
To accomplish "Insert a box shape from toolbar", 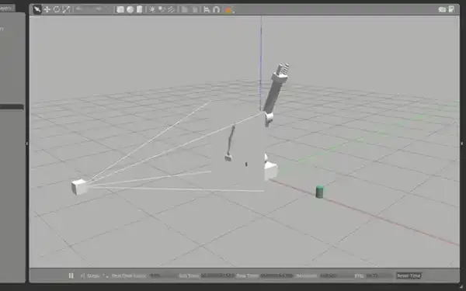I will [x=120, y=9].
